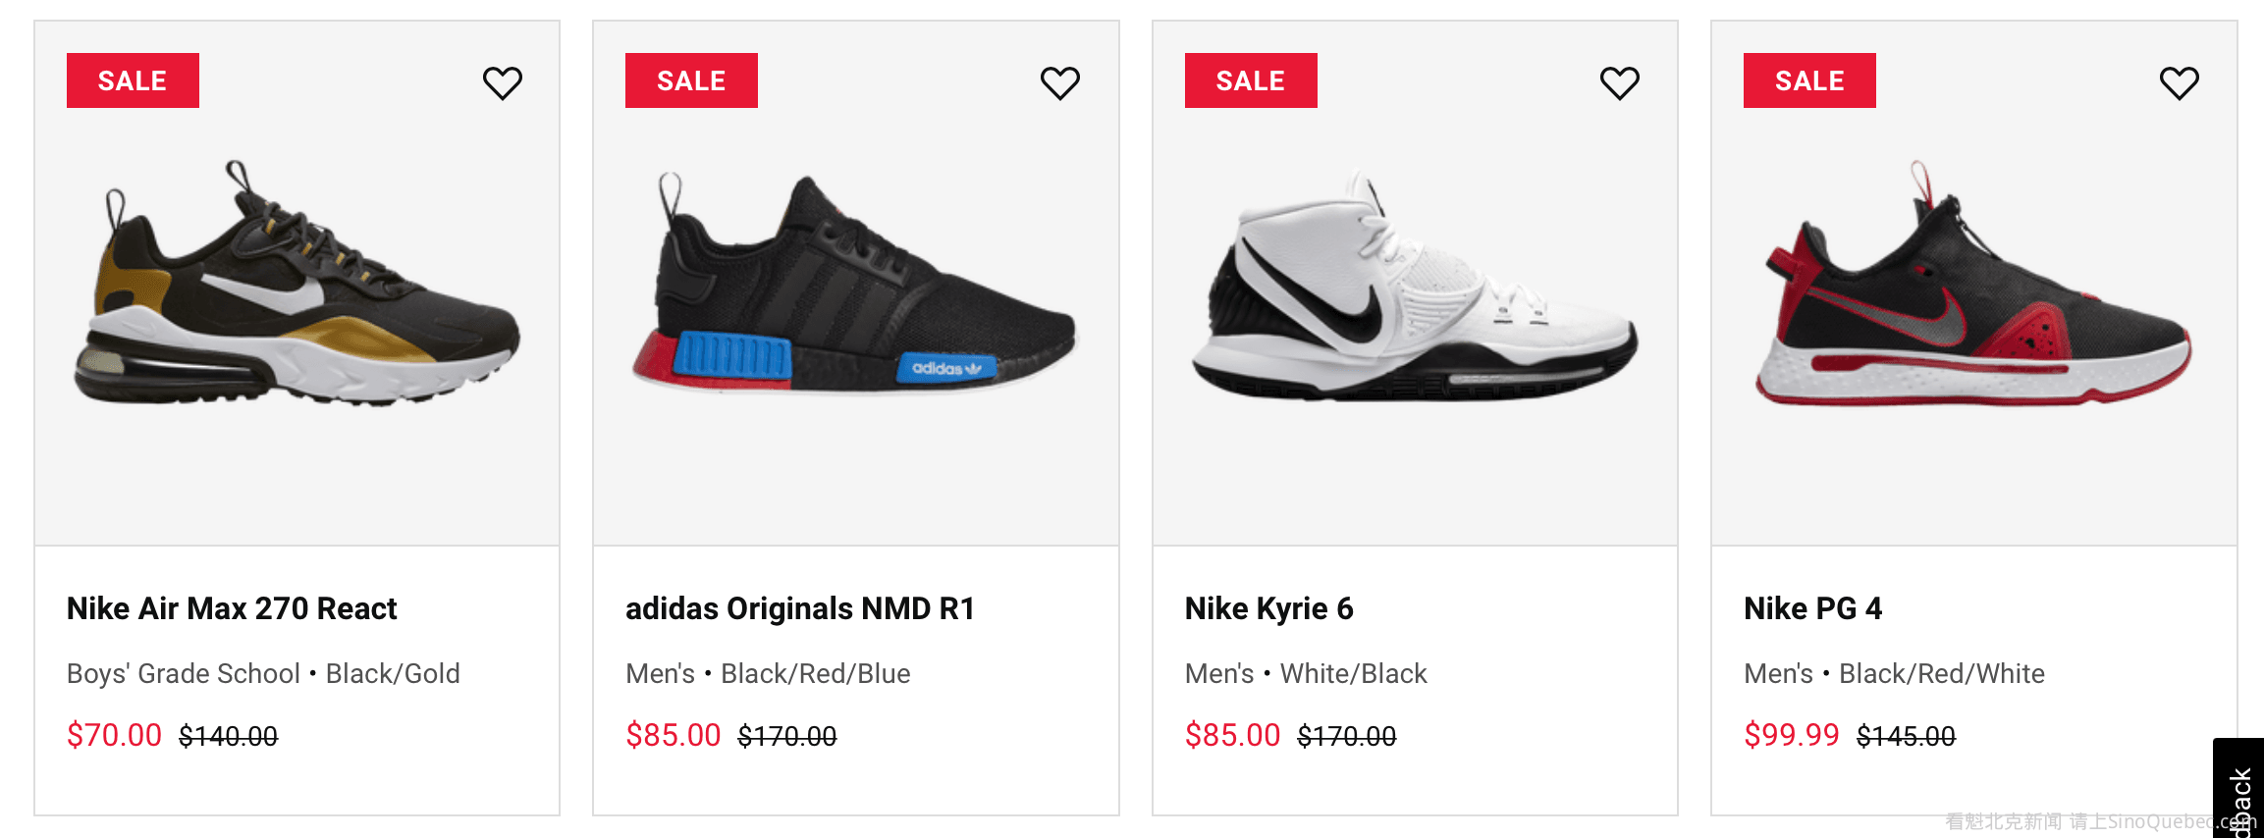This screenshot has width=2264, height=838.
Task: Go to Nike Kyrie 6 product title
Action: (x=1268, y=608)
